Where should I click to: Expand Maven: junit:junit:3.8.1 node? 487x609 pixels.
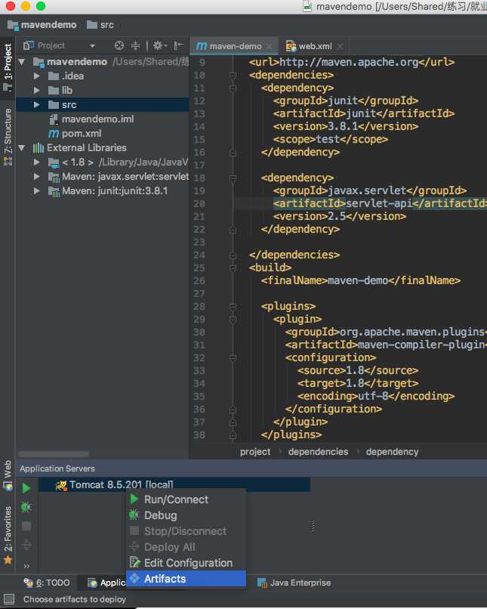click(x=37, y=191)
